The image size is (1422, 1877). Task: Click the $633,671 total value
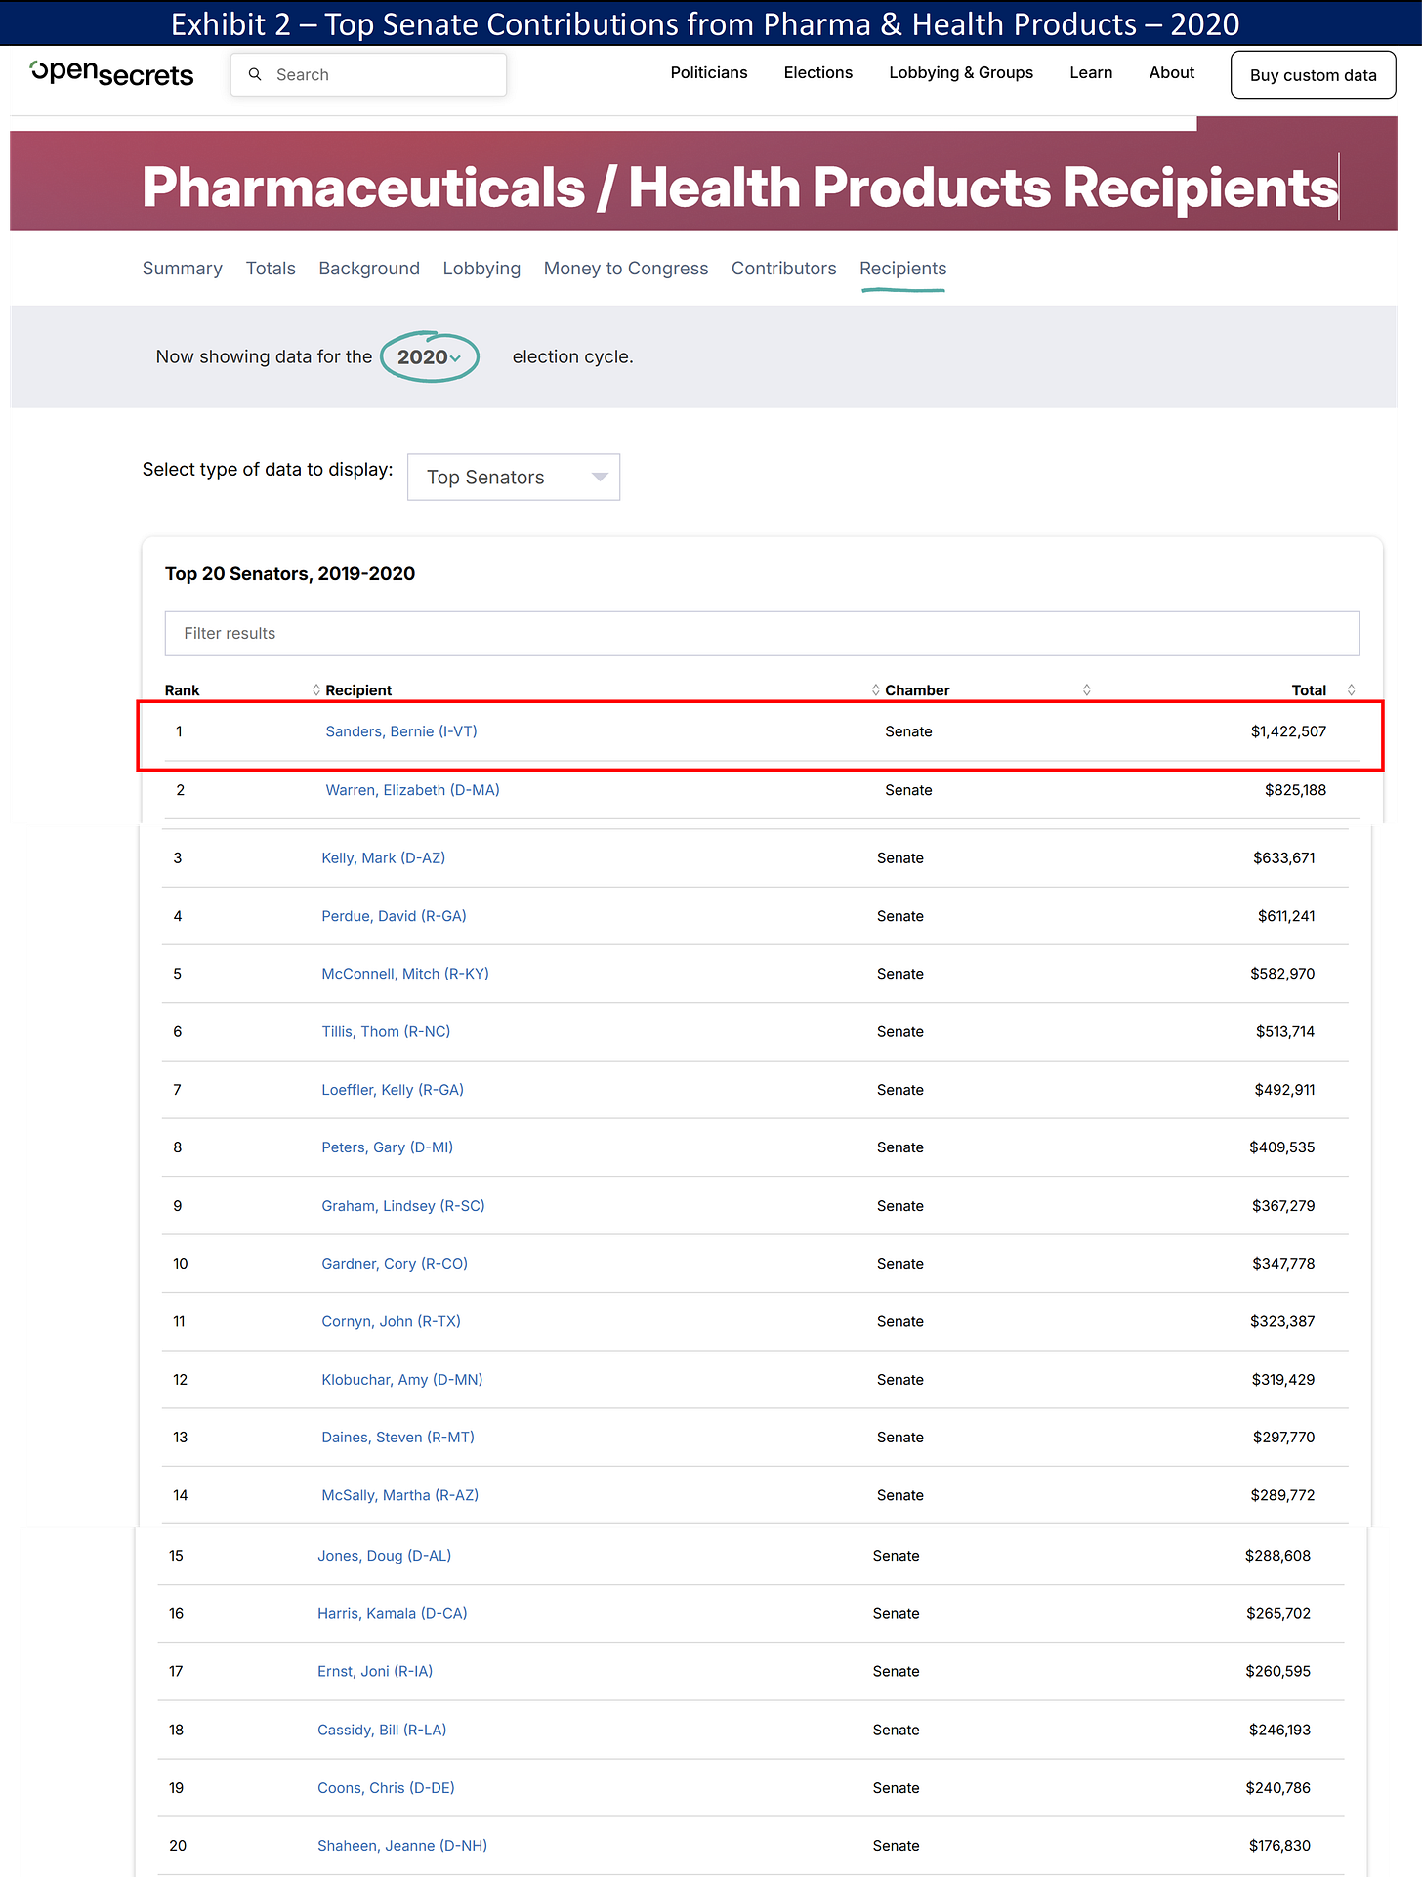(1284, 858)
